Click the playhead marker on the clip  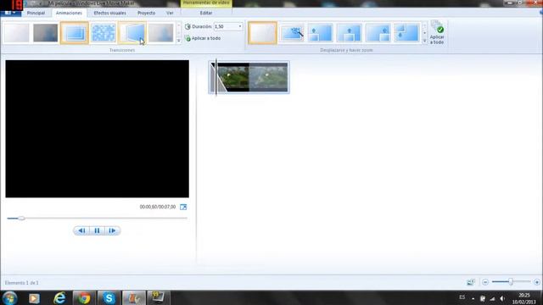click(216, 77)
